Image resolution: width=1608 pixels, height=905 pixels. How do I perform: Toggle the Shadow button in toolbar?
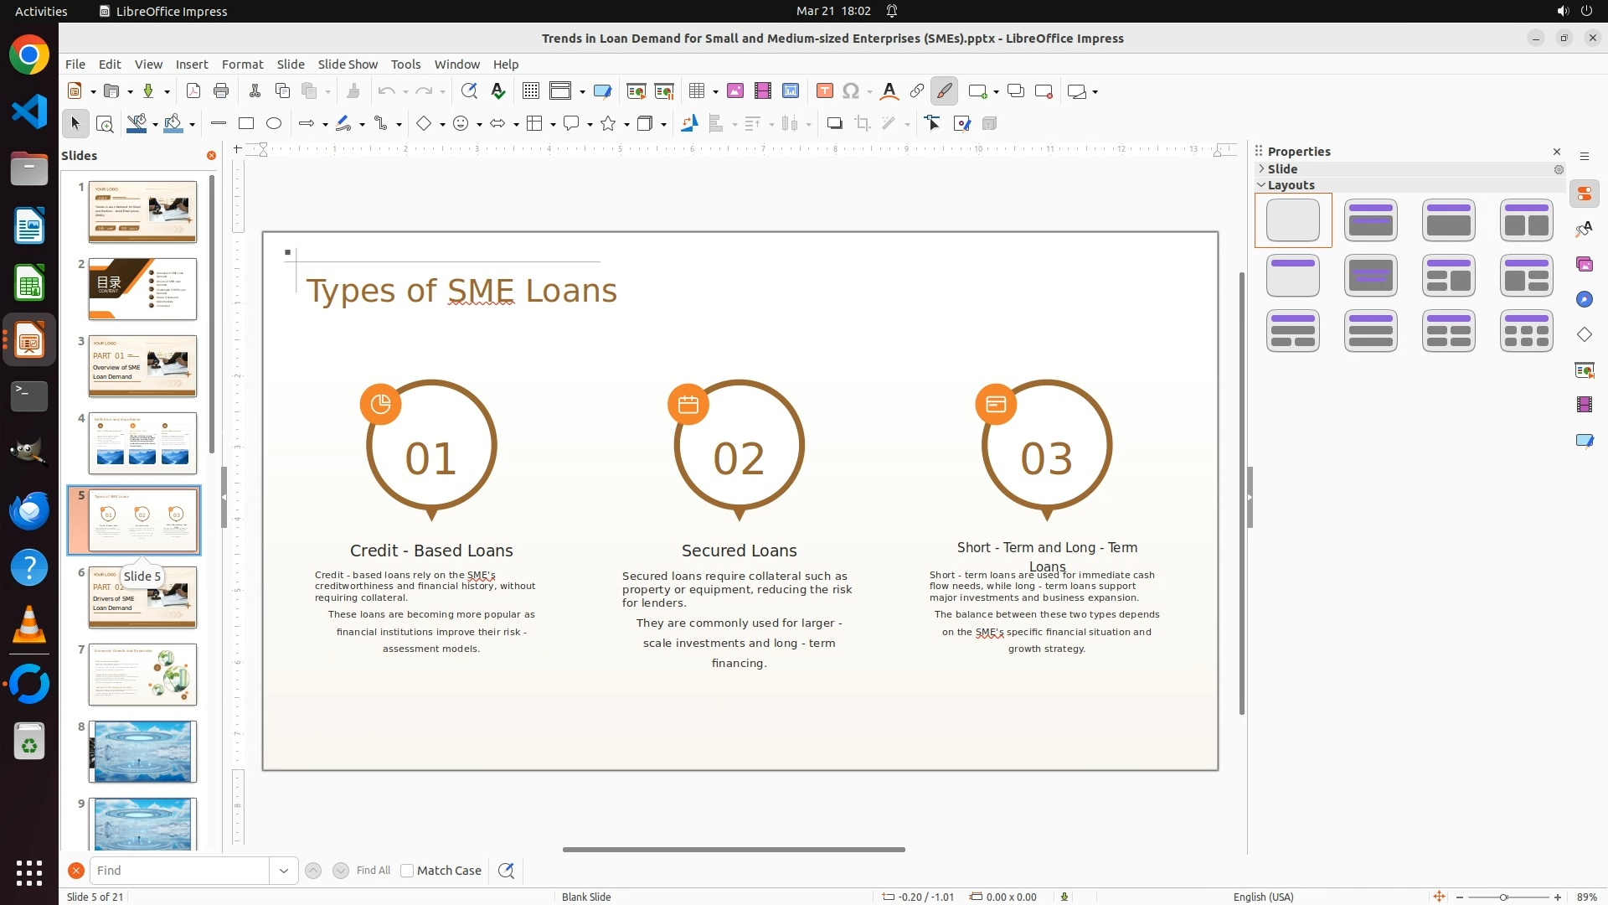click(x=834, y=124)
